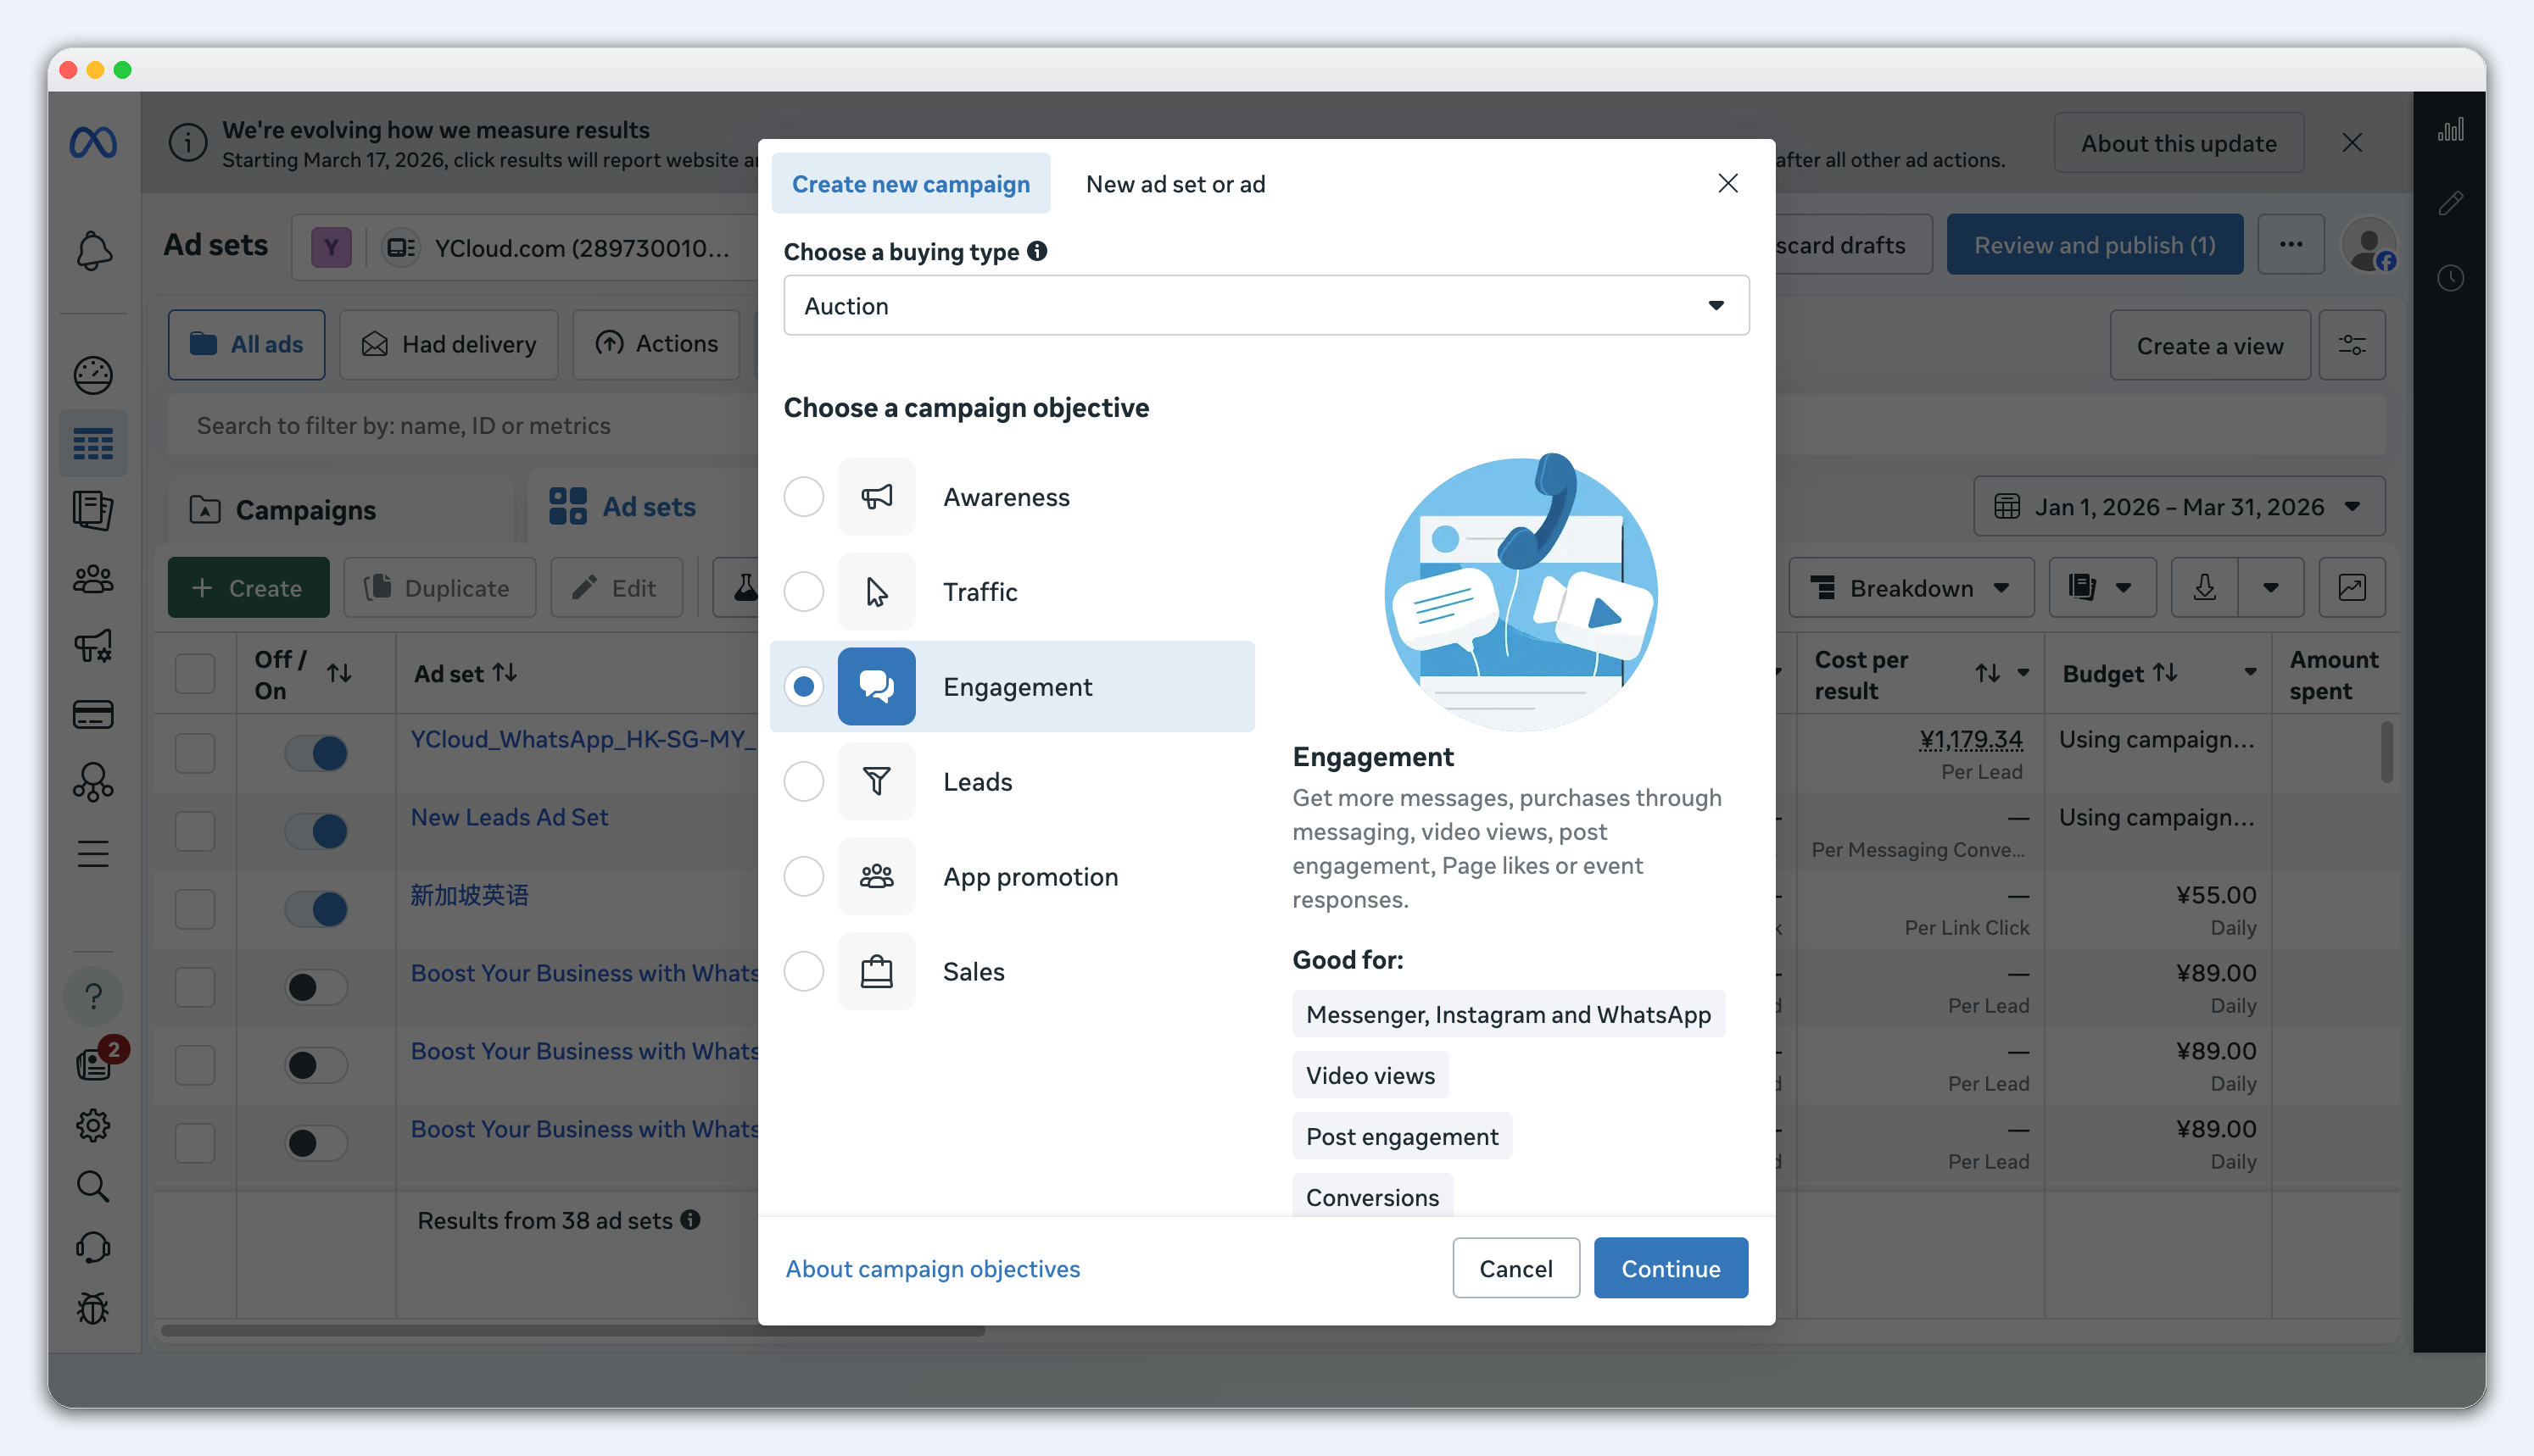2534x1456 pixels.
Task: Click the report a problem bug icon
Action: tap(93, 1308)
